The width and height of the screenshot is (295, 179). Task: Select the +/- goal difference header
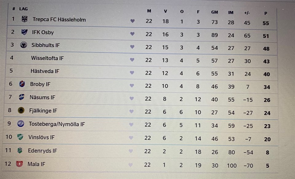click(247, 13)
